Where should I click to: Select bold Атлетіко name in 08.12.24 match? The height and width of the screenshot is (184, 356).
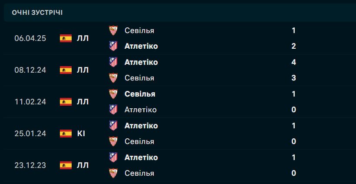coord(141,62)
